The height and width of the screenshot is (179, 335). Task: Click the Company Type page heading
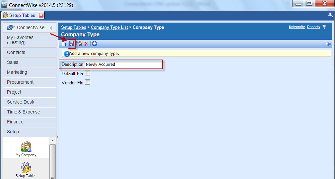point(80,35)
